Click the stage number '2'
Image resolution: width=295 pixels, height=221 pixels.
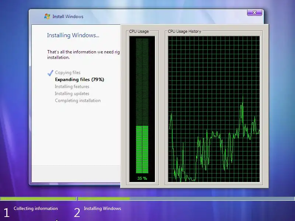77,213
